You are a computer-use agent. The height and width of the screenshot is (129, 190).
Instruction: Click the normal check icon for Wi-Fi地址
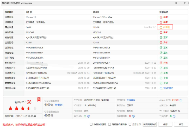[161, 58]
